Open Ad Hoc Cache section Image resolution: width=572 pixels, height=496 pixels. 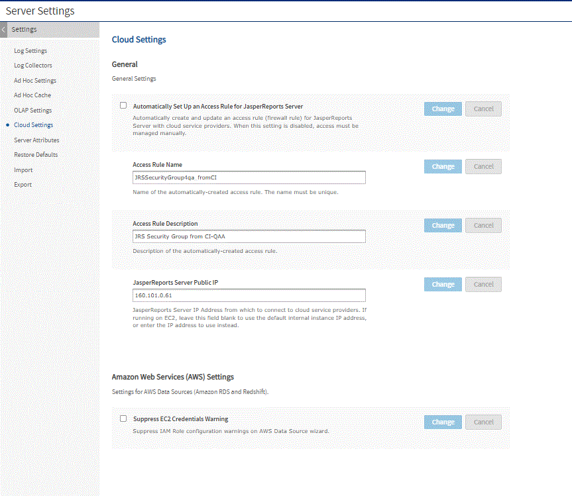click(32, 95)
